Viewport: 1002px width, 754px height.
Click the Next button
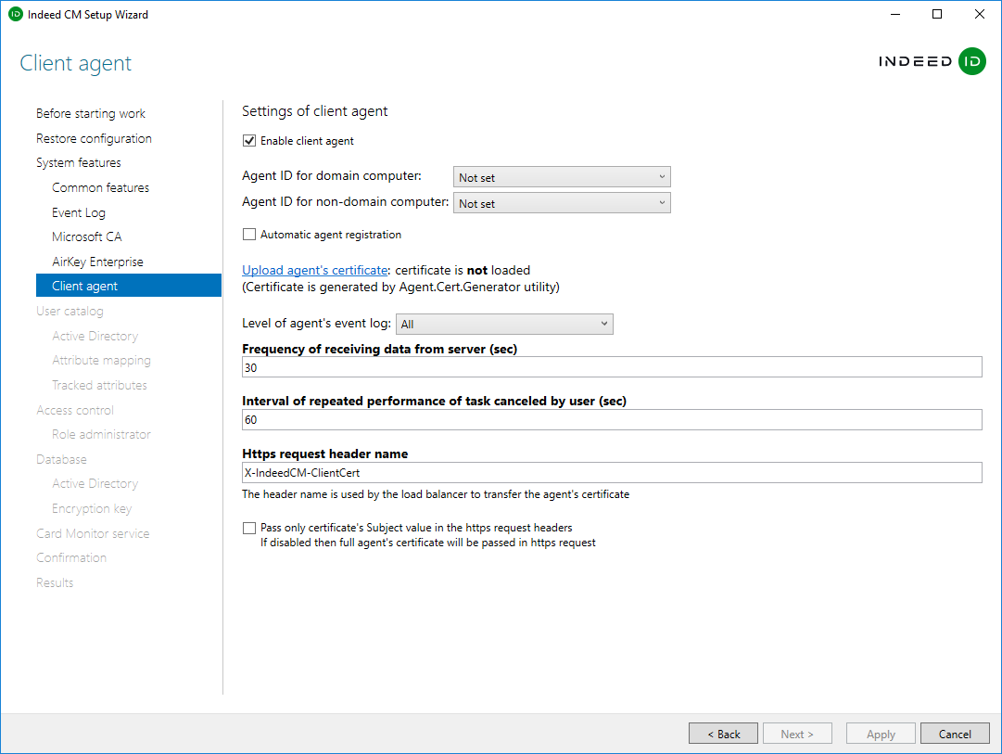[797, 734]
